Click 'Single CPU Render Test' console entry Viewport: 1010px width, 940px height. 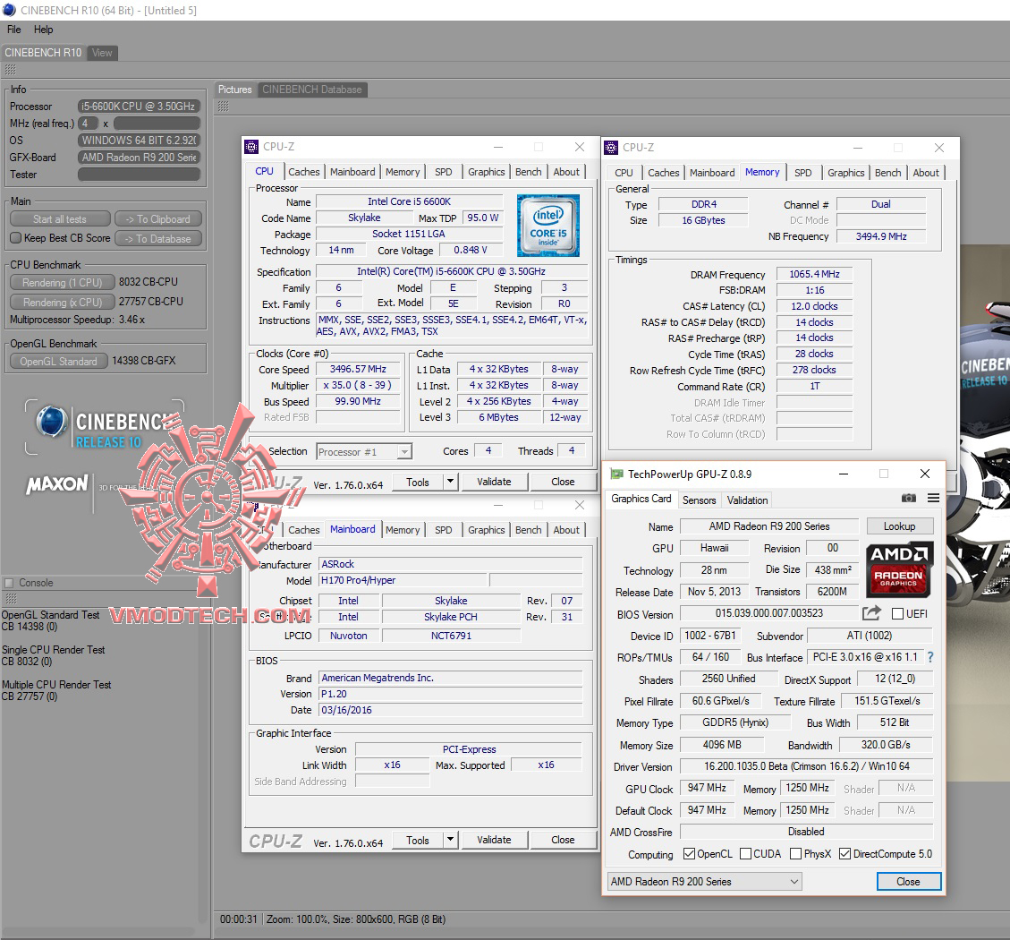click(x=53, y=650)
